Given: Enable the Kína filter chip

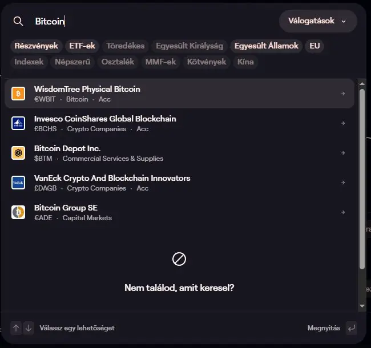Looking at the screenshot, I should 245,62.
